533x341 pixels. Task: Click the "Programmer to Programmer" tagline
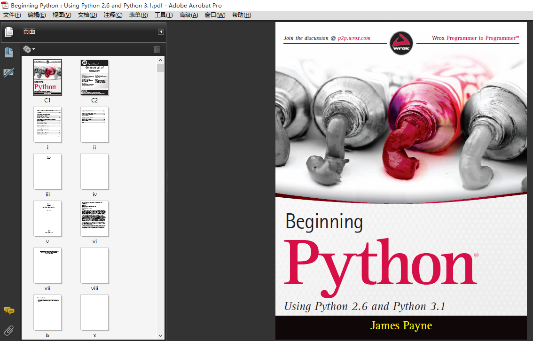coord(483,38)
